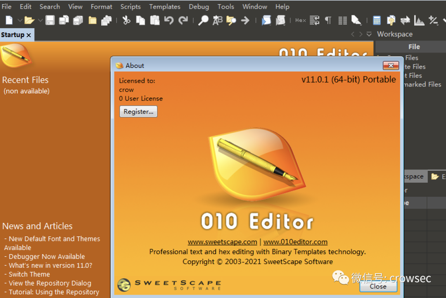This screenshot has width=446, height=298.
Task: Click the Compare Files question-mark icon
Action: (391, 20)
